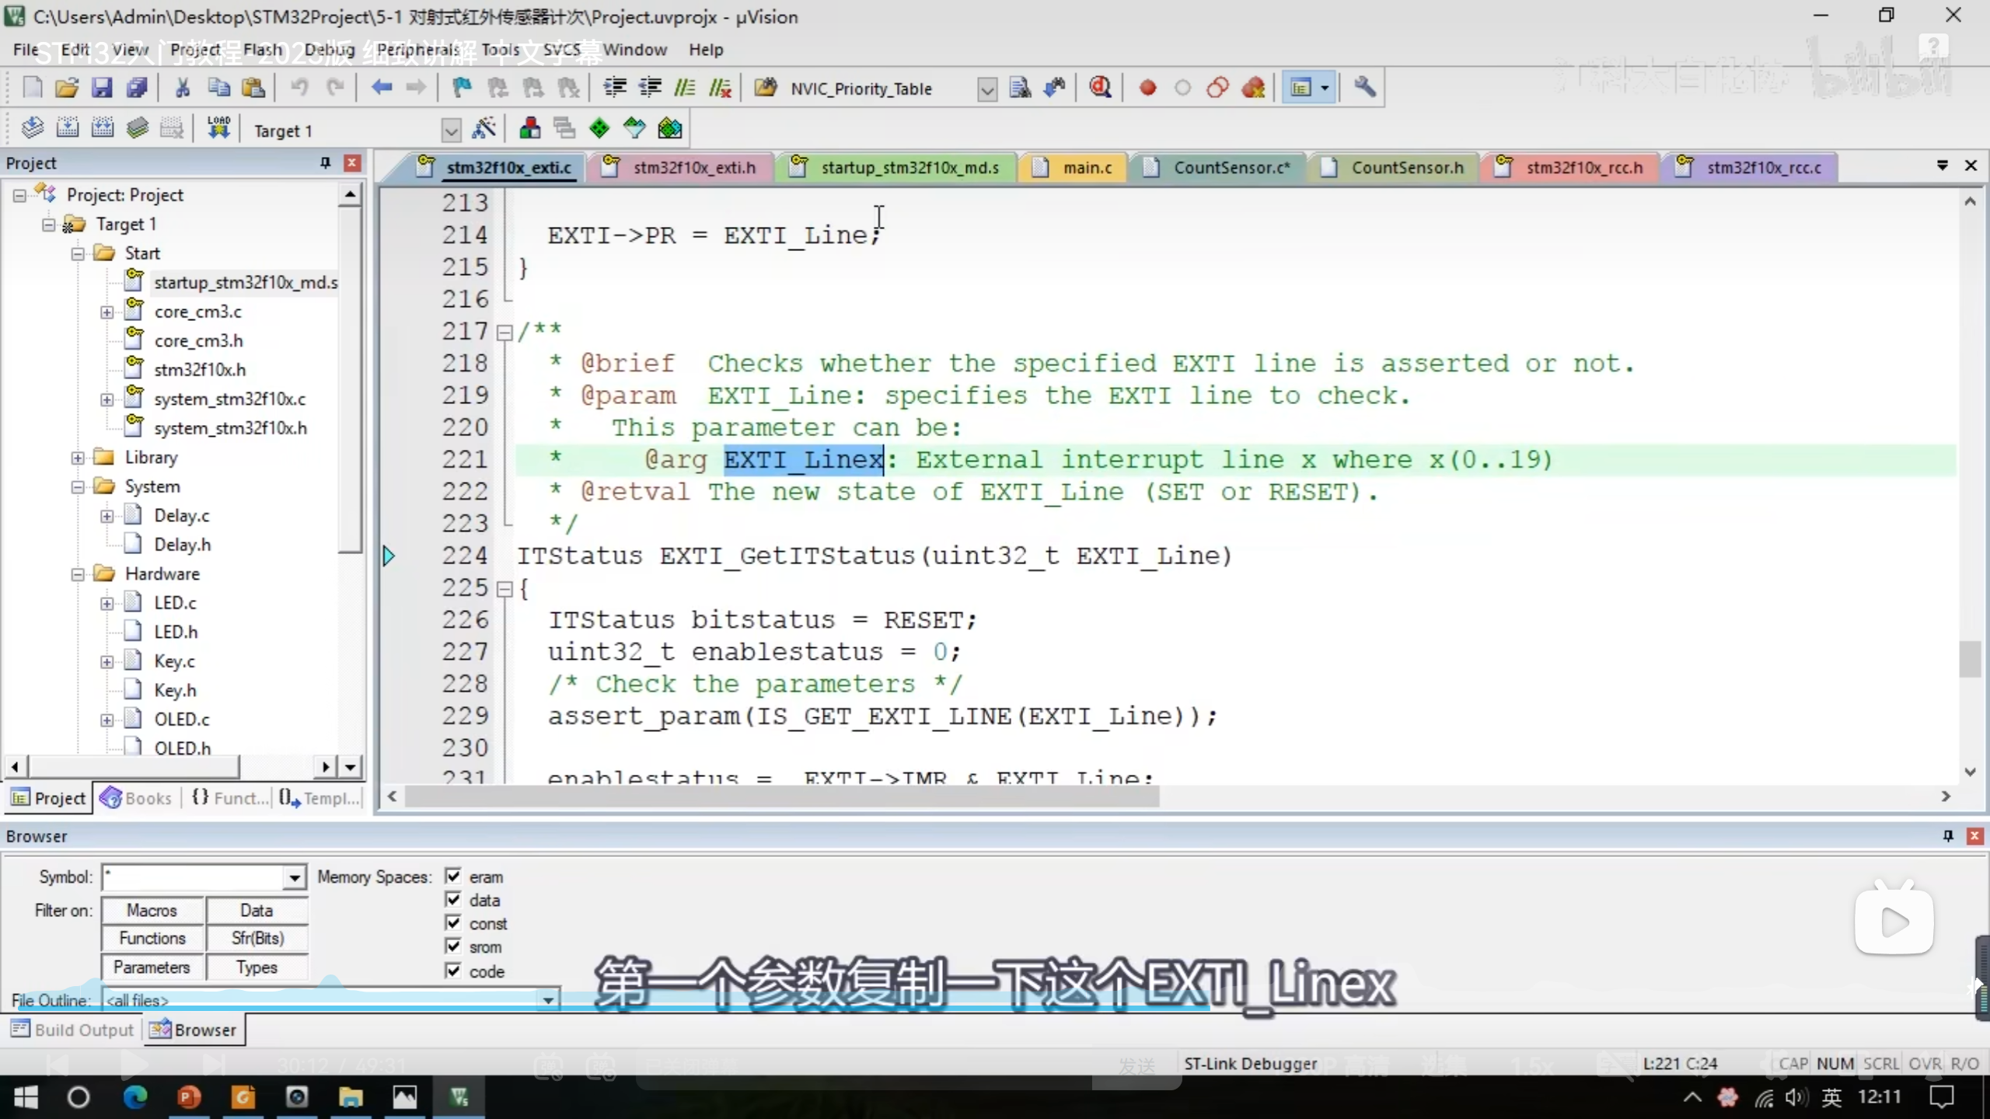Open the Target 1 selection dropdown
Screen dimensions: 1990x1119
(x=450, y=131)
